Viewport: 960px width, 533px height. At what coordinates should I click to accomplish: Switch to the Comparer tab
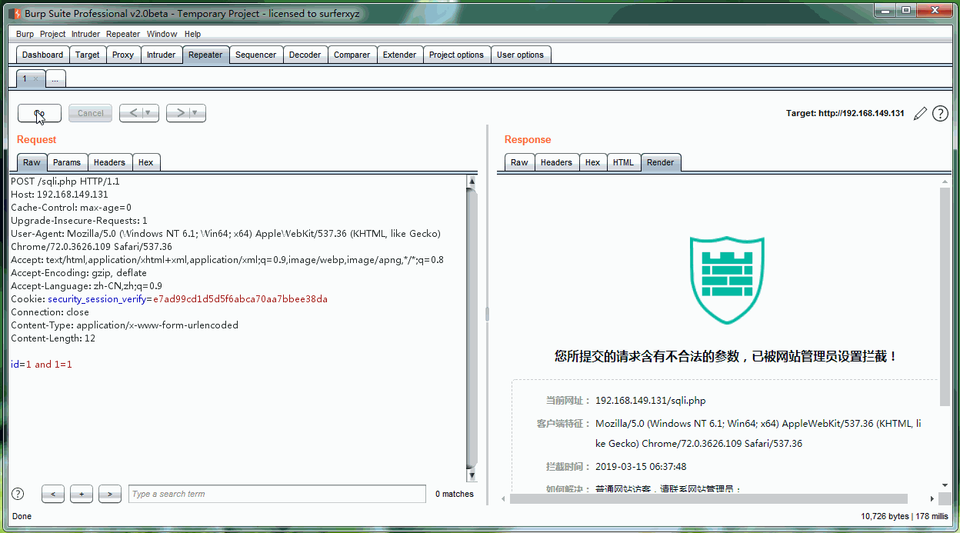pos(352,55)
